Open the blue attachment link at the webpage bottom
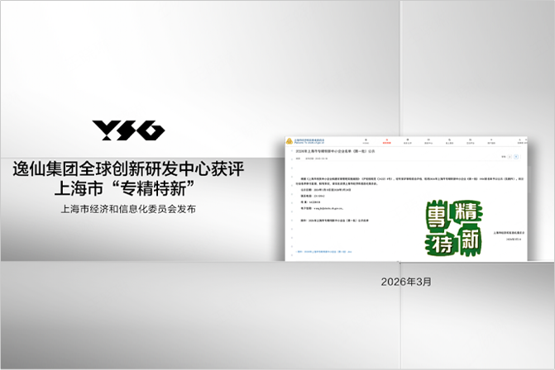 [323, 252]
